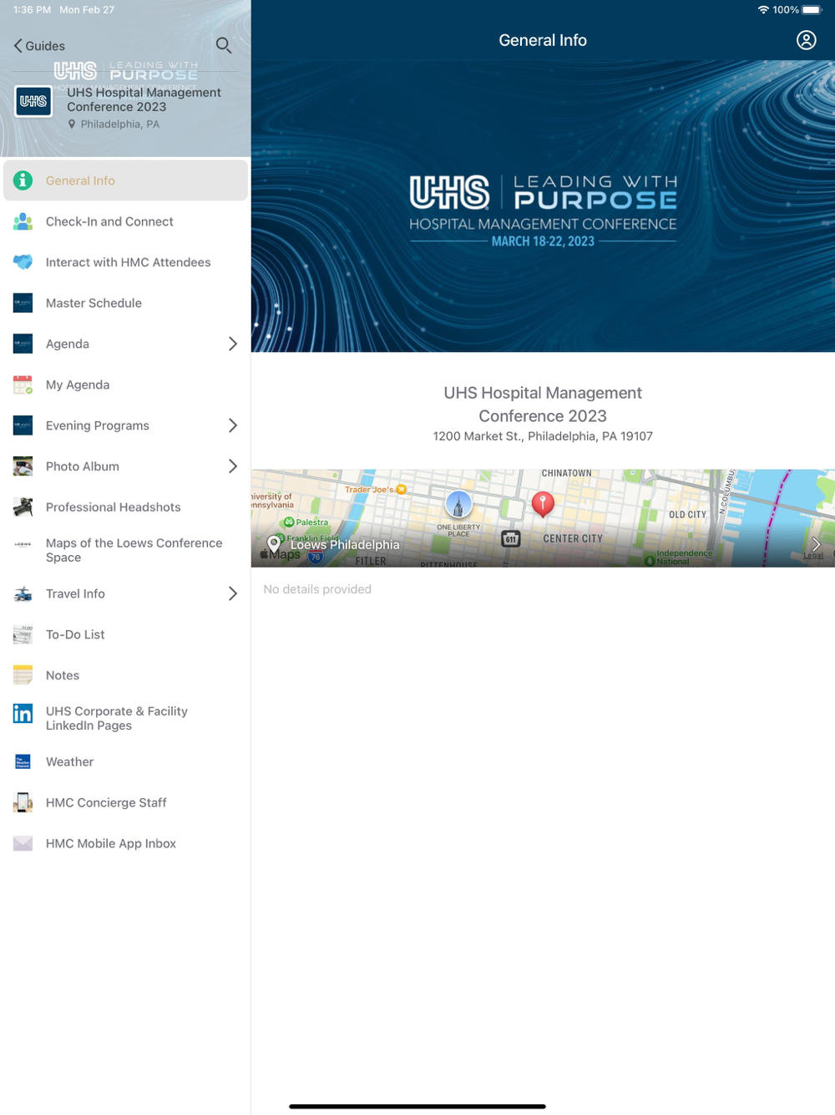Tap the Wi-Fi status icon
This screenshot has height=1115, width=835.
tap(763, 10)
